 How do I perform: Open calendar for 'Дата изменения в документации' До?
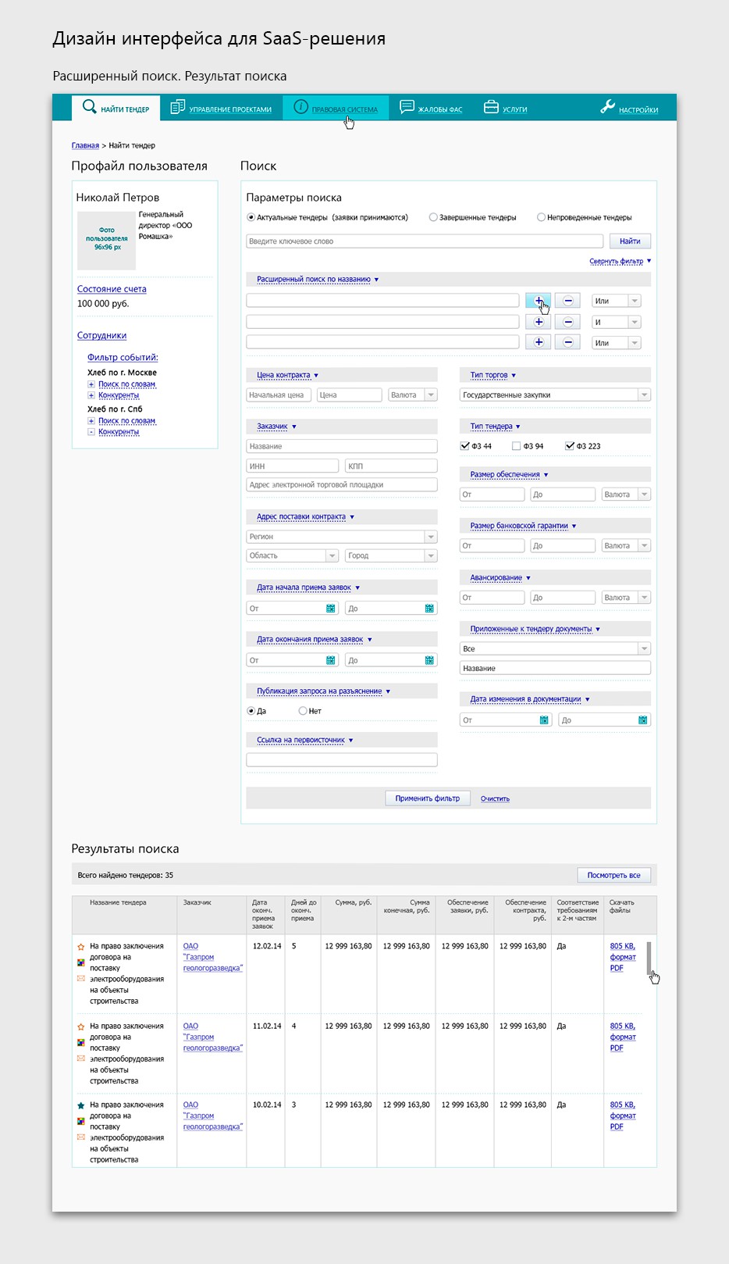click(642, 720)
